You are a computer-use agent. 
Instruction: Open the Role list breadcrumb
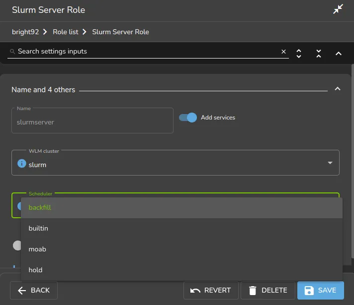click(66, 32)
